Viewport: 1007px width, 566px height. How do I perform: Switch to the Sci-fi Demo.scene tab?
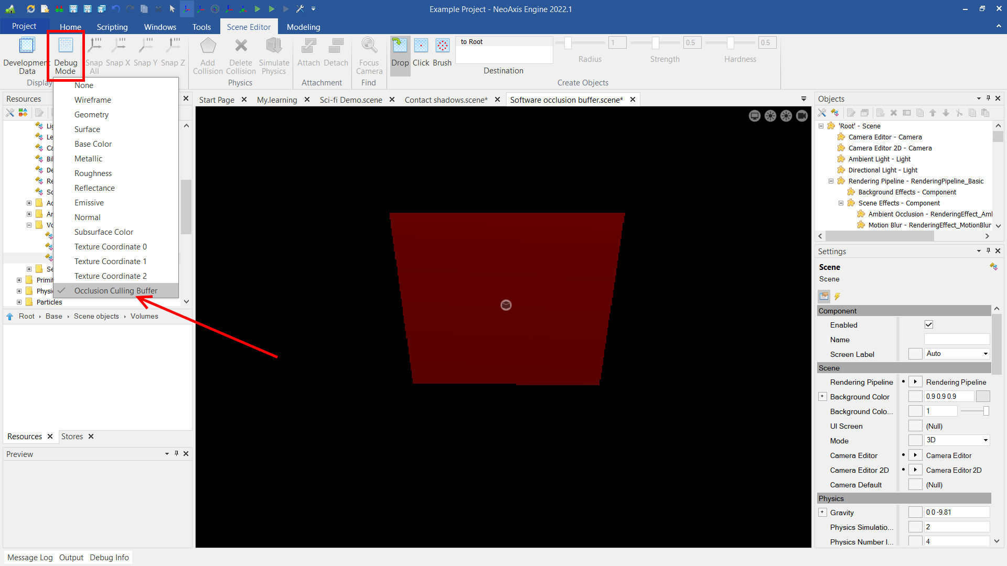click(351, 100)
